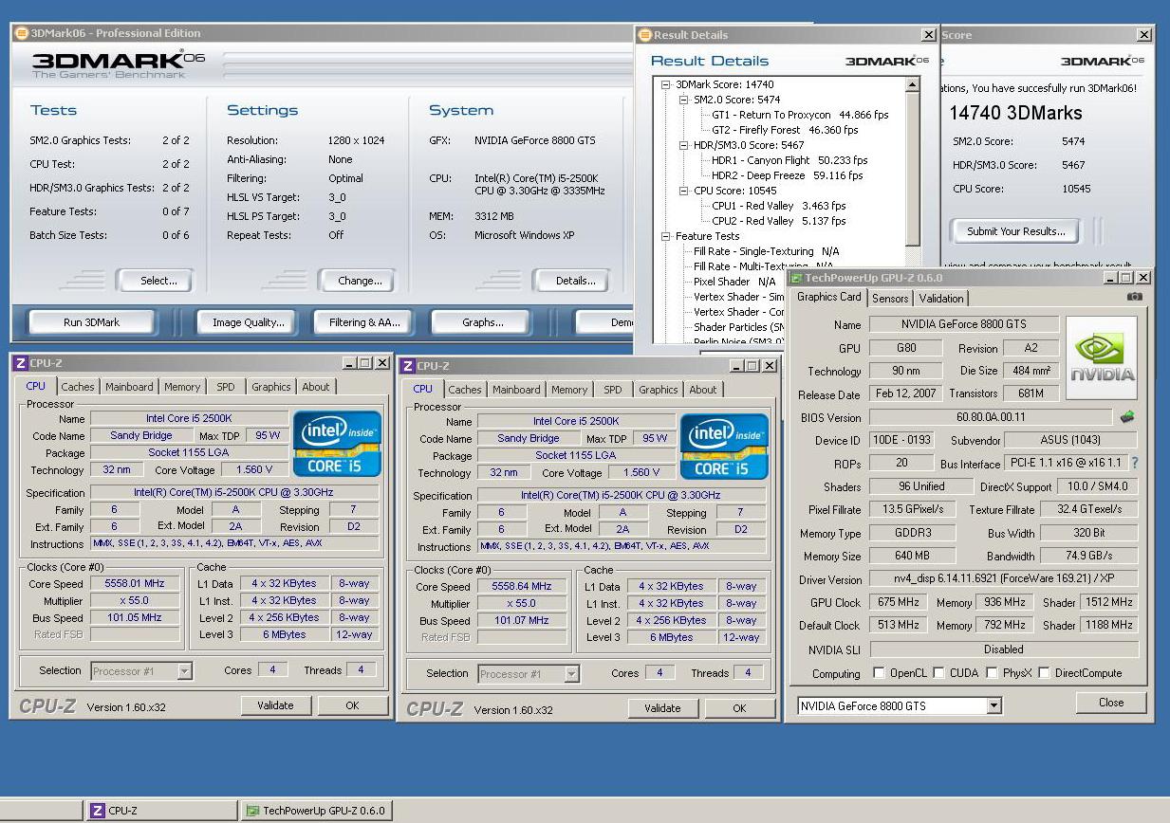Click Submit Your Results... button

click(1016, 230)
